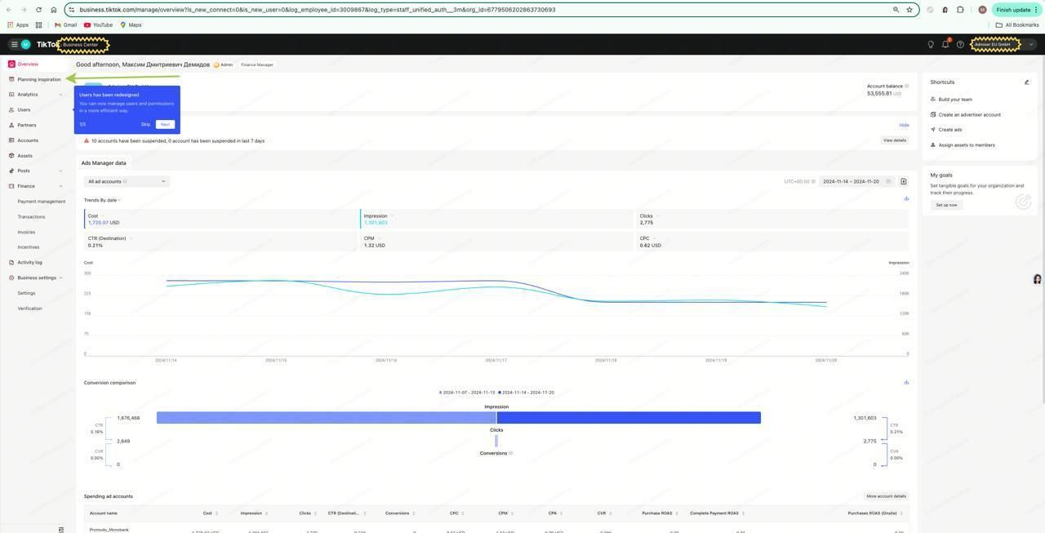Click the edit Shortcuts pencil icon
Viewport: 1045px width, 533px height.
[x=1026, y=82]
